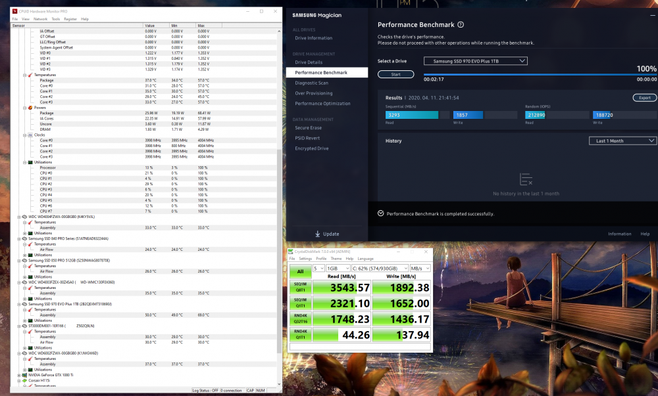The width and height of the screenshot is (658, 396).
Task: Click Update at the bottom of Magician sidebar
Action: tap(327, 234)
